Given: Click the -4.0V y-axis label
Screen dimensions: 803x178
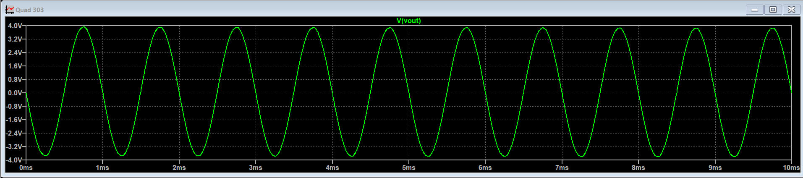Looking at the screenshot, I should click(14, 160).
